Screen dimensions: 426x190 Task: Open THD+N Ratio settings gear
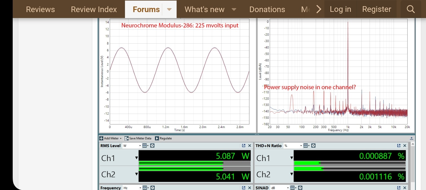coord(313,146)
